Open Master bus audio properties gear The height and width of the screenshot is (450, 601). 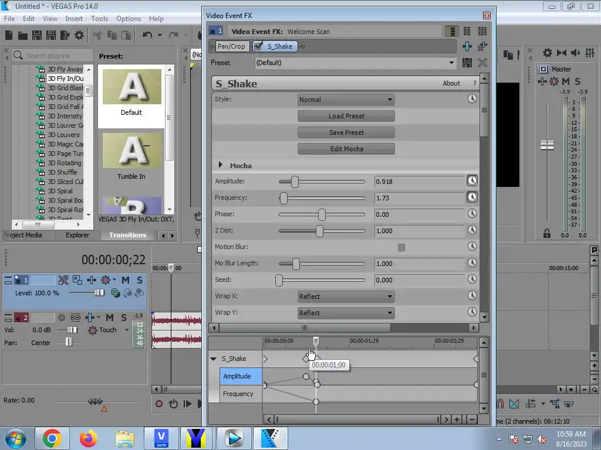point(548,53)
